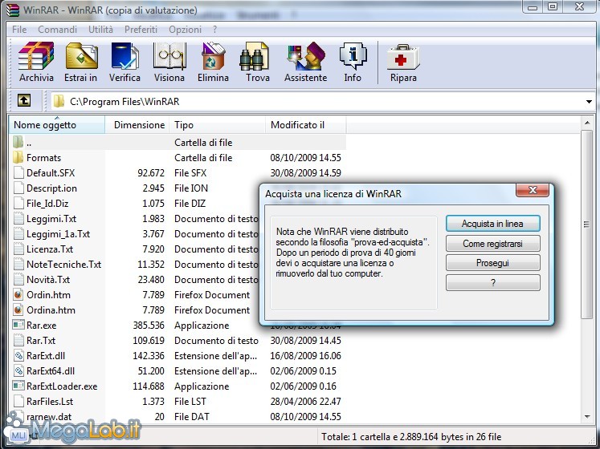
Task: Show archive Info icon
Action: [x=353, y=57]
